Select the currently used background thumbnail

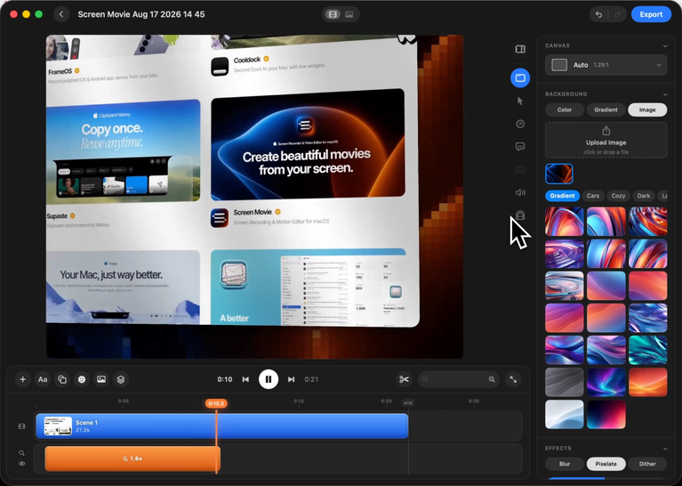click(559, 174)
